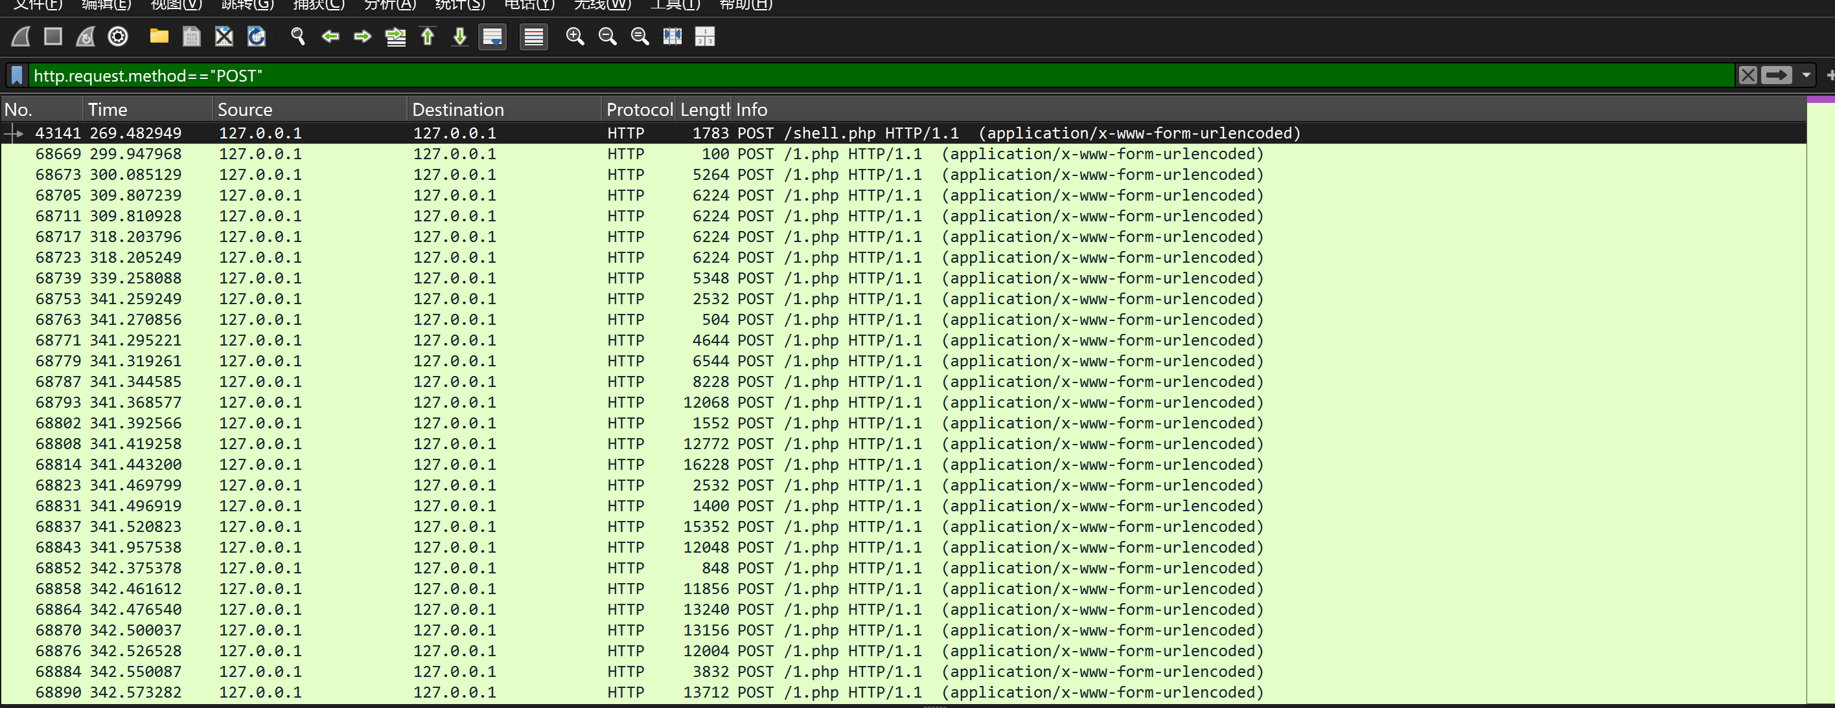Open the 统计(S) statistics menu
This screenshot has width=1835, height=708.
coord(459,5)
